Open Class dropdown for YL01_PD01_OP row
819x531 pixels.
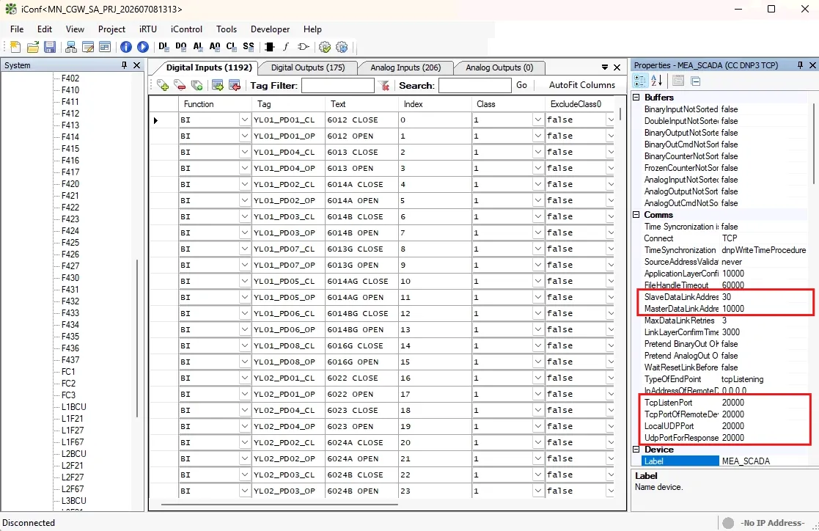coord(538,136)
